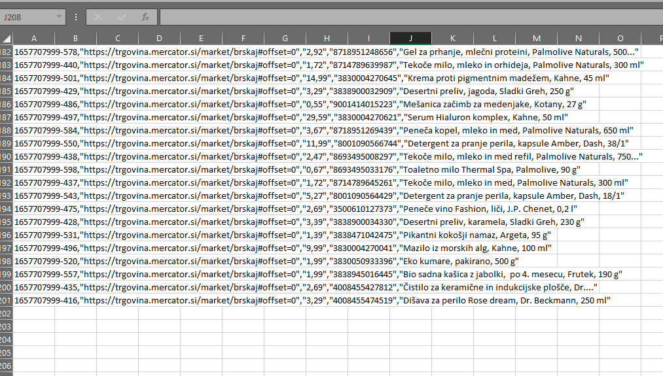
Task: Select row 194 header
Action: click(x=7, y=209)
